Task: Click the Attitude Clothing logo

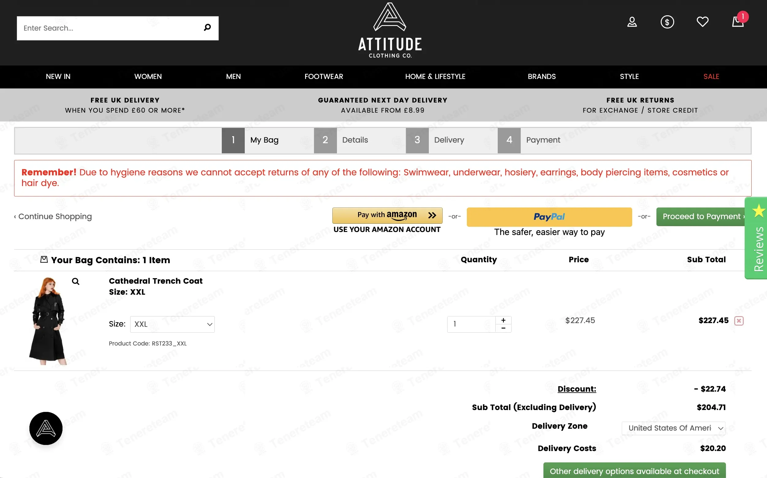Action: tap(390, 30)
